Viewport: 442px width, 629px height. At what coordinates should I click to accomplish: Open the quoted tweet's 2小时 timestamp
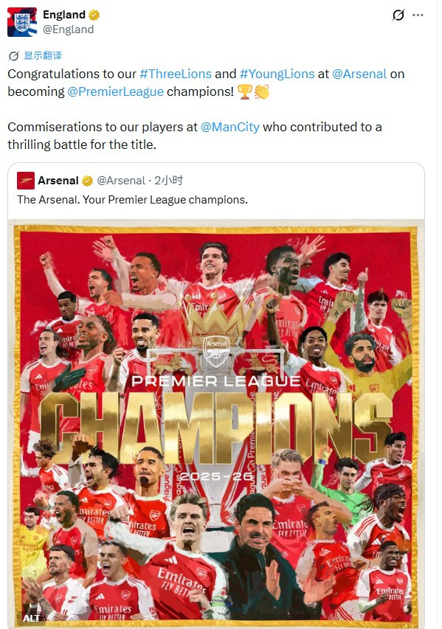pos(169,181)
